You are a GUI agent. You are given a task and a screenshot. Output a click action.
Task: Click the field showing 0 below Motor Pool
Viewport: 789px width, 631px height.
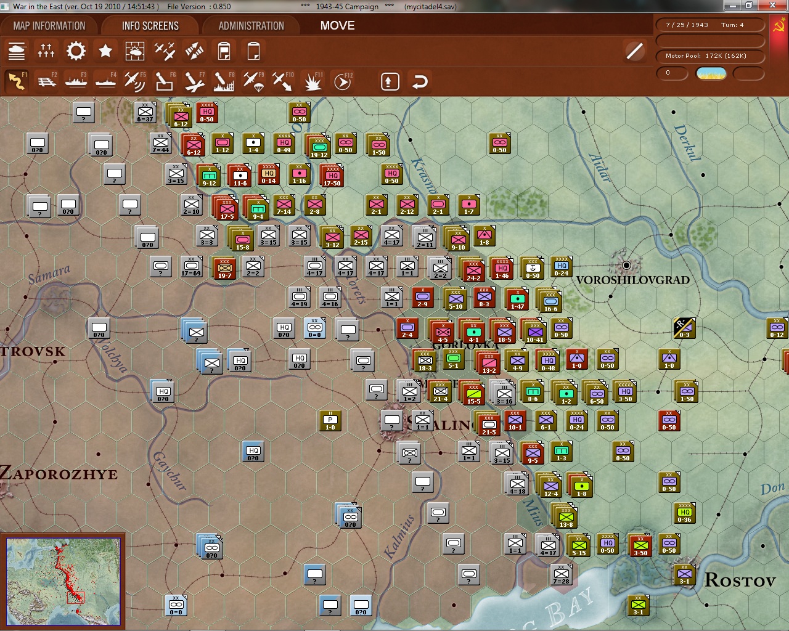672,73
